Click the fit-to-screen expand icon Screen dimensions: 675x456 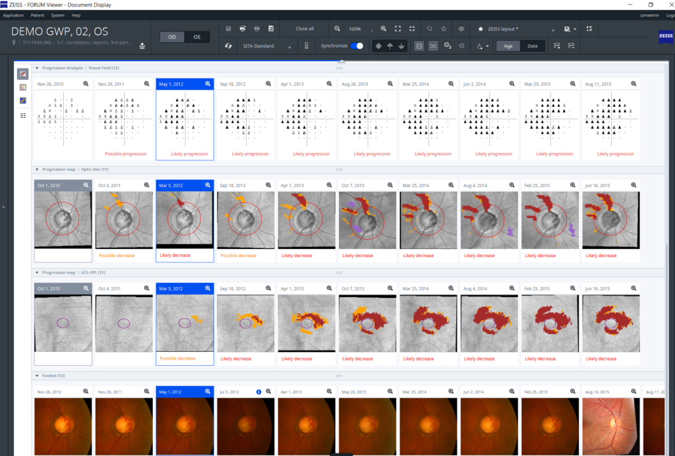click(x=397, y=29)
